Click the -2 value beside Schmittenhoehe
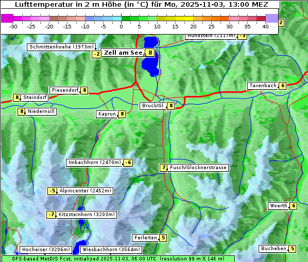 tap(96, 54)
